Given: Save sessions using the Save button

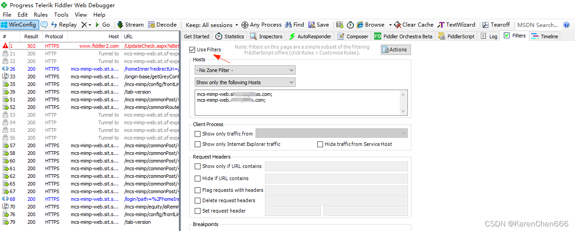Looking at the screenshot, I should [x=319, y=25].
